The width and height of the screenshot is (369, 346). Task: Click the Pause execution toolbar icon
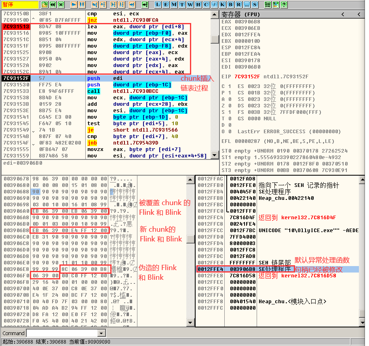tap(82, 5)
